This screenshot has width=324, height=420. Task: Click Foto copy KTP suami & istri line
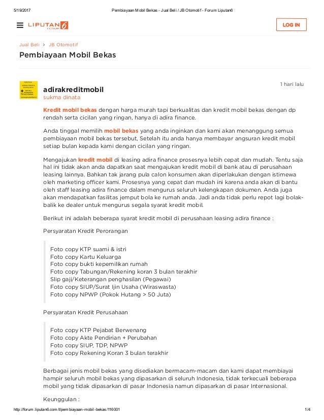click(88, 249)
